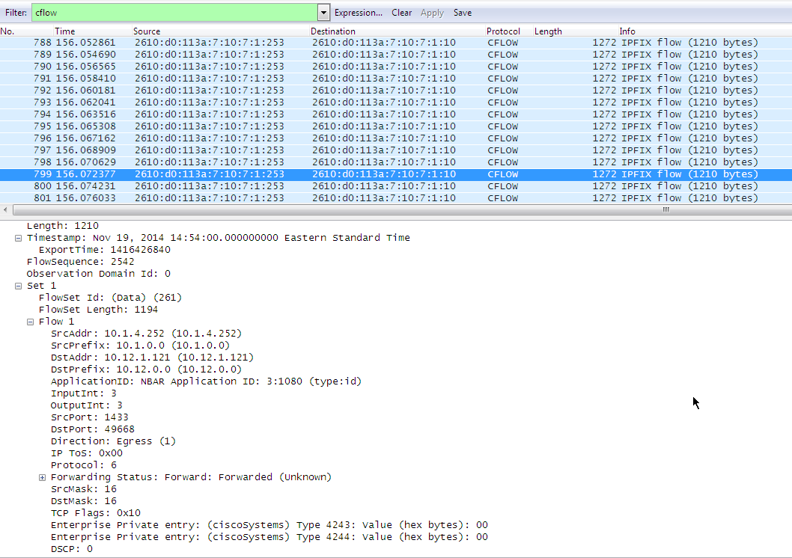Open the filter history dropdown arrow
792x558 pixels.
[x=323, y=13]
